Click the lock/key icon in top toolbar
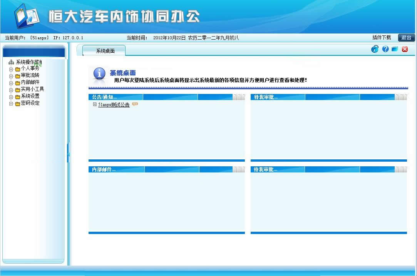The height and width of the screenshot is (276, 417). tap(374, 49)
